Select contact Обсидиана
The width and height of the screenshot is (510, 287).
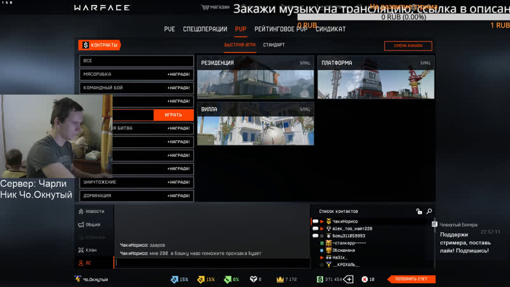point(344,250)
